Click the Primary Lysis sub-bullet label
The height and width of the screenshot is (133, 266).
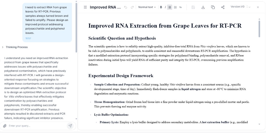(109, 122)
